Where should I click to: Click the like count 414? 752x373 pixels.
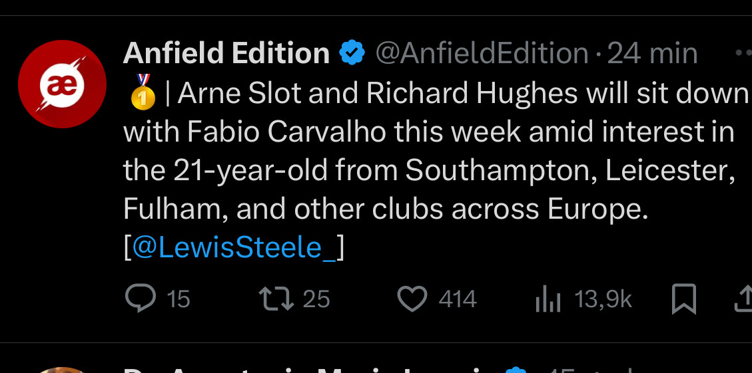click(458, 299)
